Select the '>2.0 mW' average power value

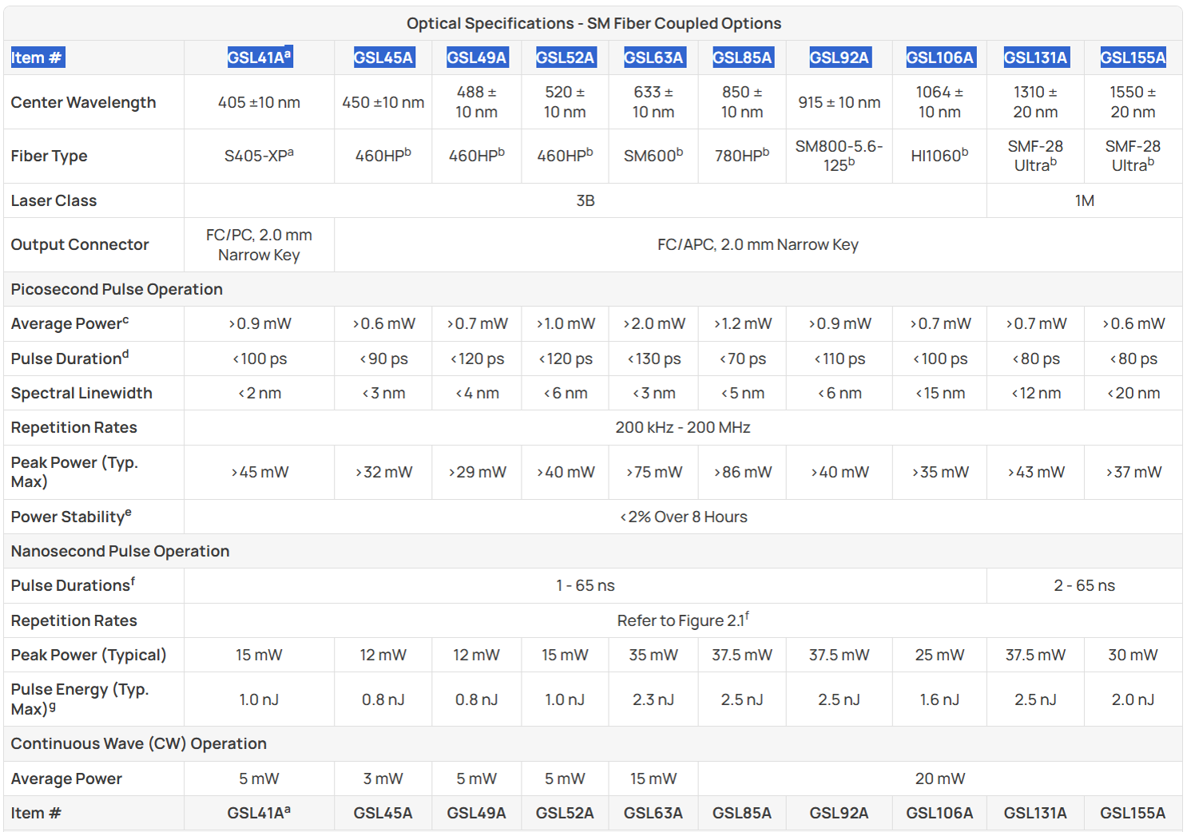[x=653, y=323]
